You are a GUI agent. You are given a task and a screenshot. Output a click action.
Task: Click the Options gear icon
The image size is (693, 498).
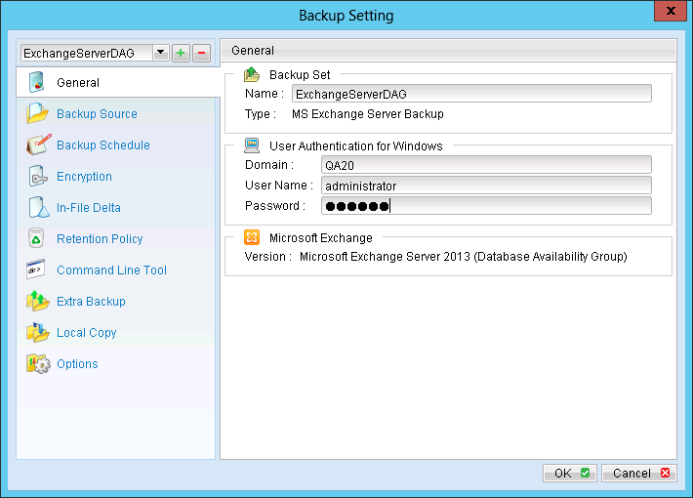(x=38, y=364)
